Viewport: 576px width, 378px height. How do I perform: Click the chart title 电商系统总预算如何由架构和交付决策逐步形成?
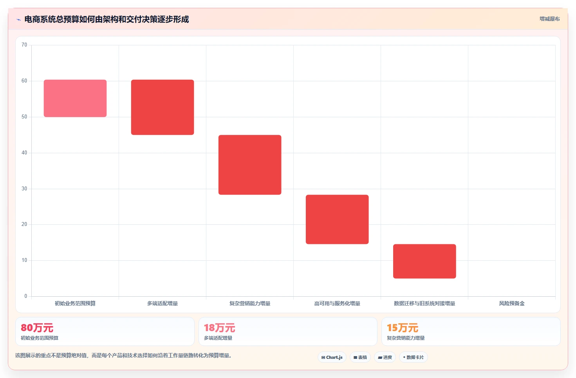tap(107, 19)
